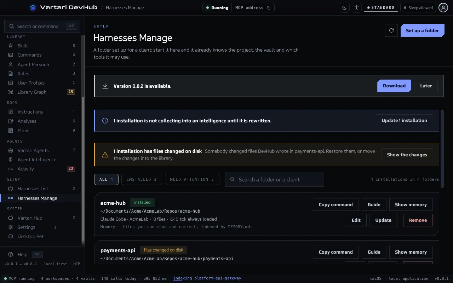Open Agent Persona in the sidebar
453x283 pixels.
click(x=42, y=64)
